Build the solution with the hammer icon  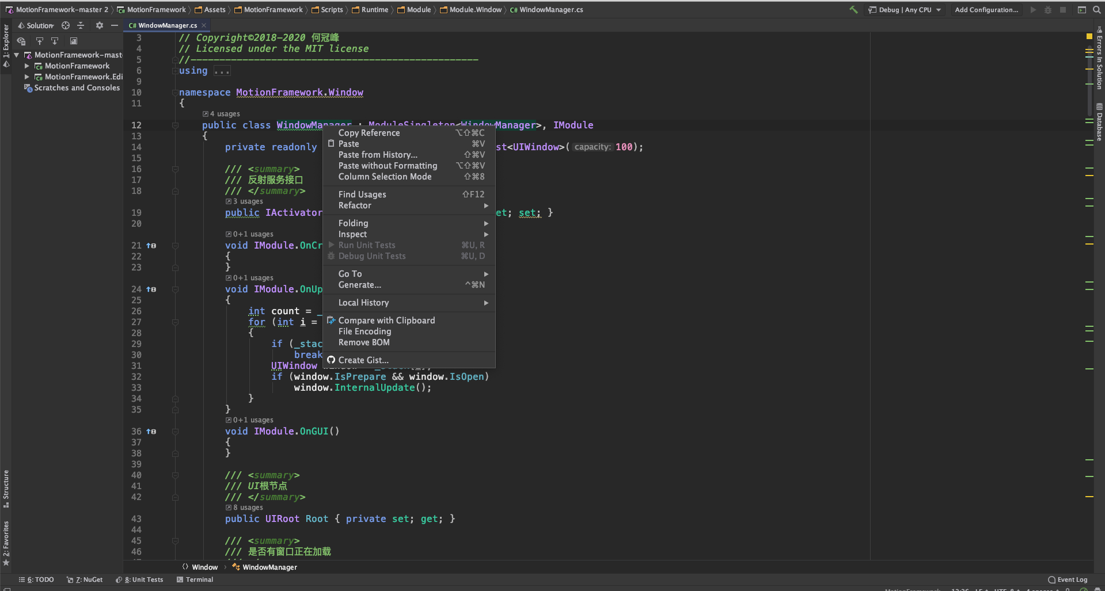pyautogui.click(x=854, y=10)
